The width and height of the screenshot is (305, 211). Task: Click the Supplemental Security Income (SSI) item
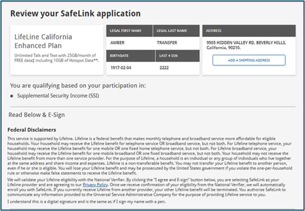tap(58, 96)
